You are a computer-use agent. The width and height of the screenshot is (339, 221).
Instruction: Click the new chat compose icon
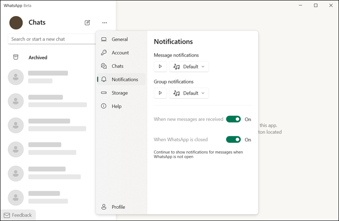click(87, 22)
